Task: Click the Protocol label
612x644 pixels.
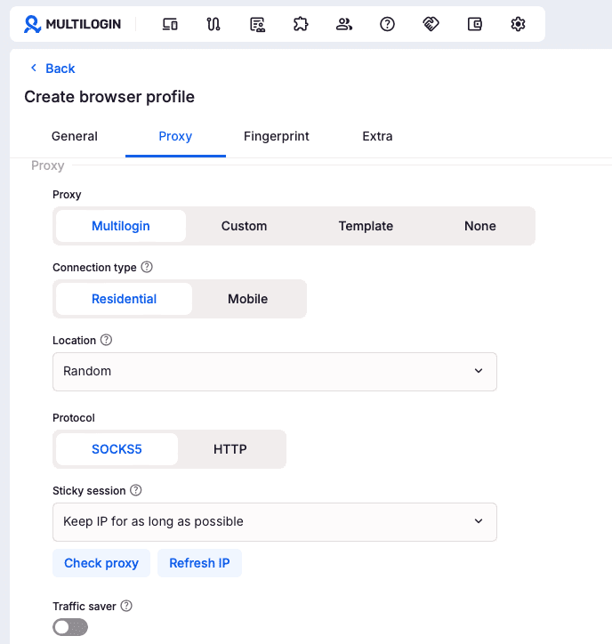Action: [x=74, y=418]
